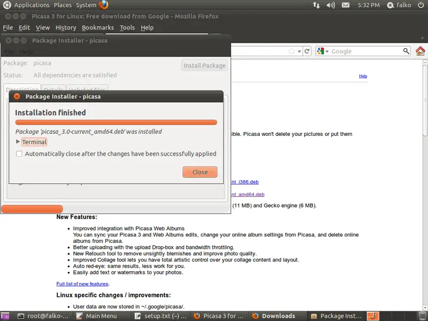Switch to the root@falko terminal taskbar item
The image size is (428, 321).
click(43, 316)
